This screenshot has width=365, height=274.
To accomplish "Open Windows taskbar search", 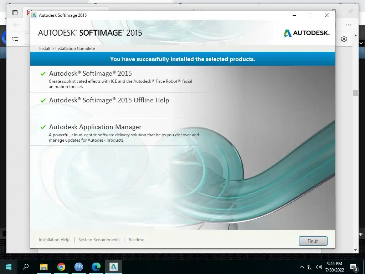I will click(26, 267).
